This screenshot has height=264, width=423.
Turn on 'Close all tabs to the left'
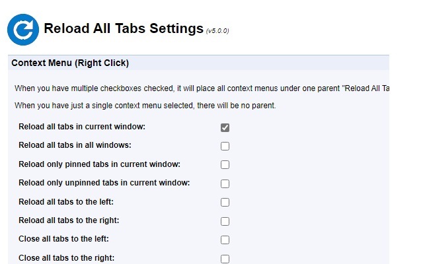(x=225, y=240)
